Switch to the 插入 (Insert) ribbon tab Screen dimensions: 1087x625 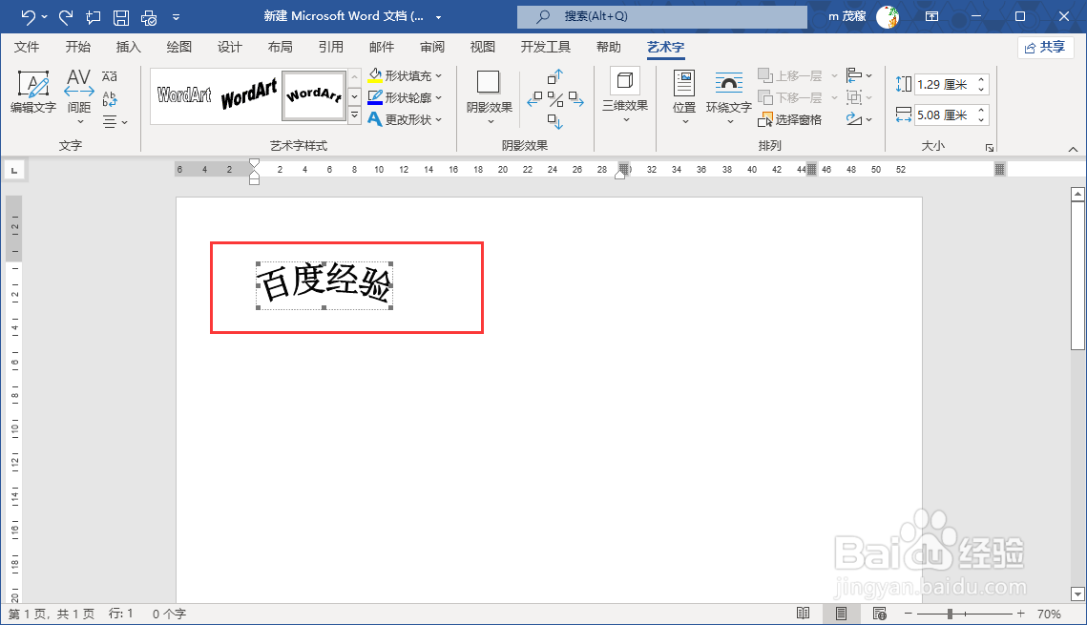click(129, 46)
